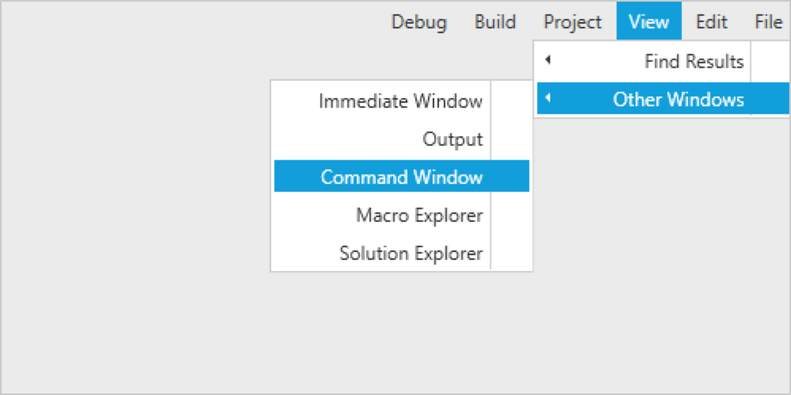Open the File menu

768,22
